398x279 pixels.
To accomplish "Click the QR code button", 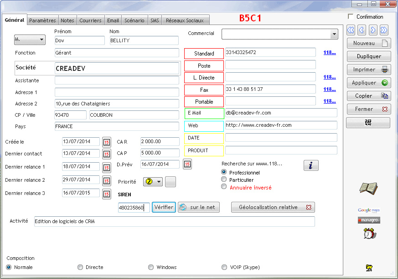I will point(368,123).
